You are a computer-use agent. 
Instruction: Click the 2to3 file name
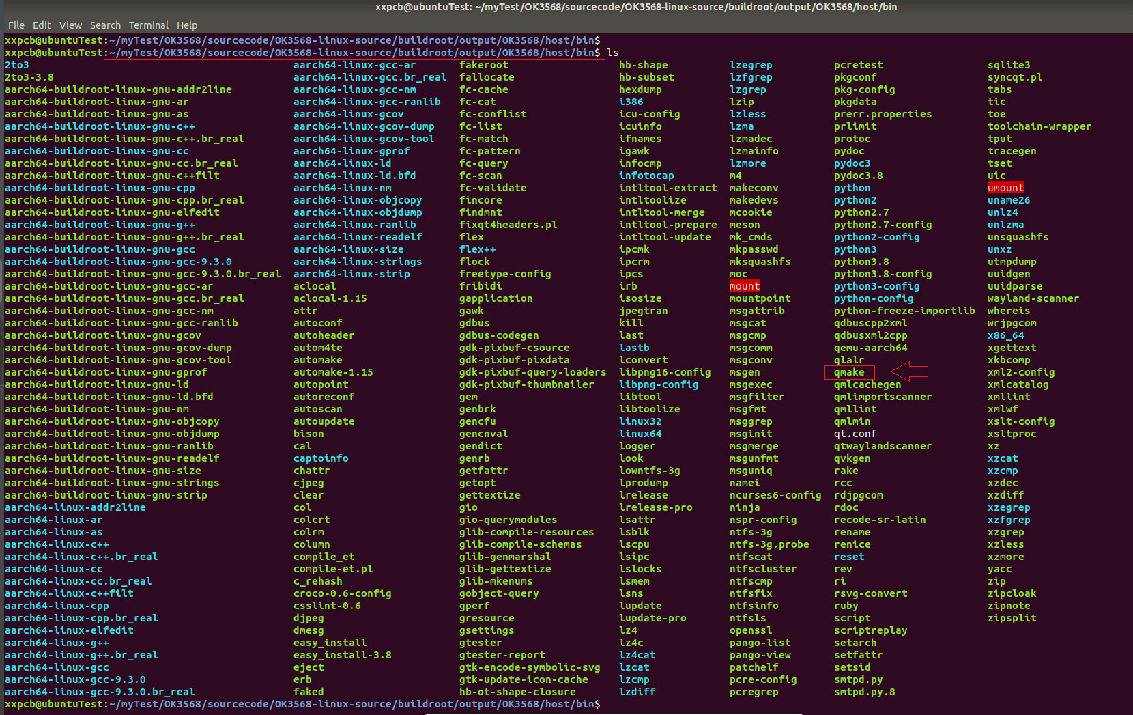17,65
